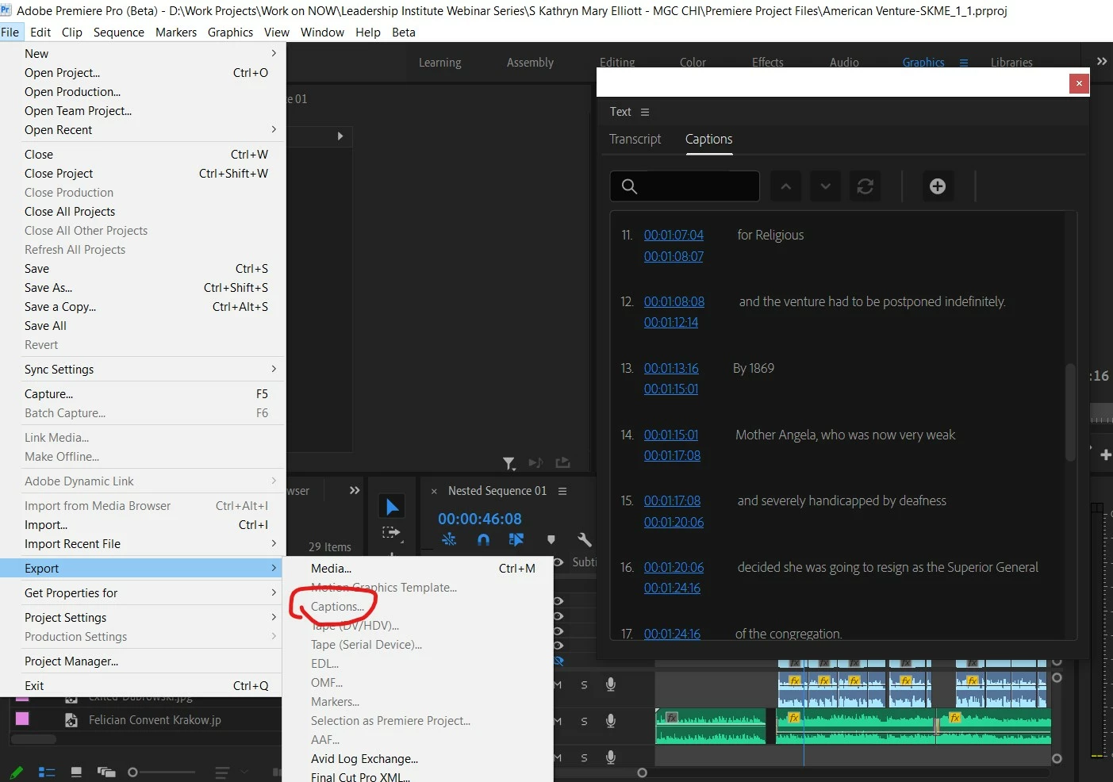Expand Get Properties for submenu
Screen dimensions: 1113x782
coord(274,592)
